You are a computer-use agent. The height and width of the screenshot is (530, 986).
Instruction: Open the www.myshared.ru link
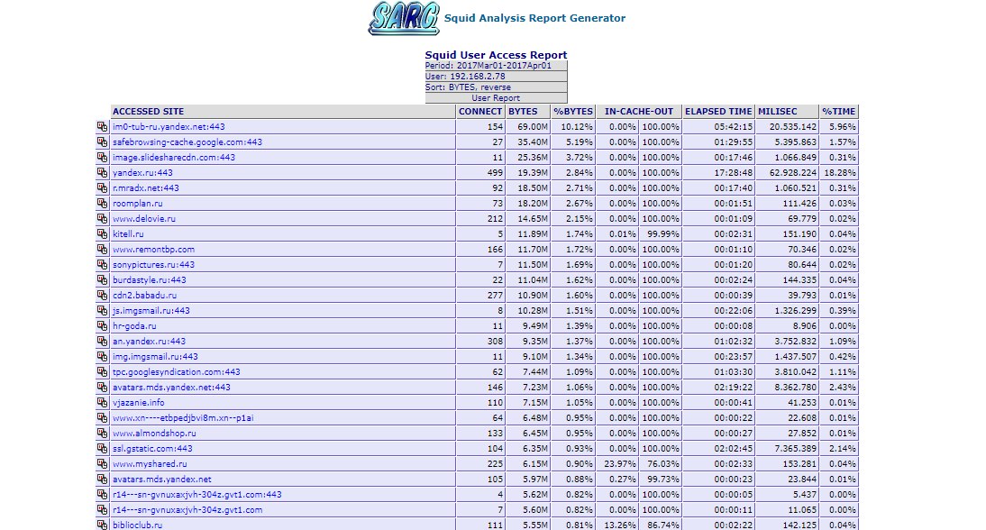pos(150,464)
